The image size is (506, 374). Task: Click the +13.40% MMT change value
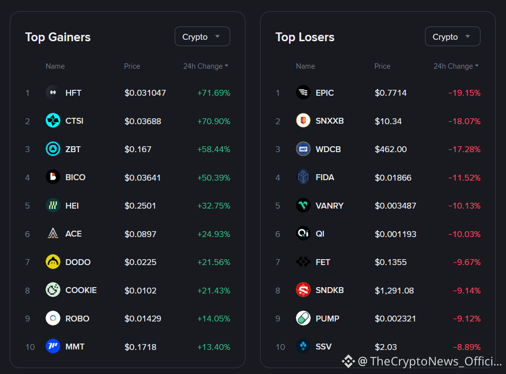pyautogui.click(x=213, y=347)
